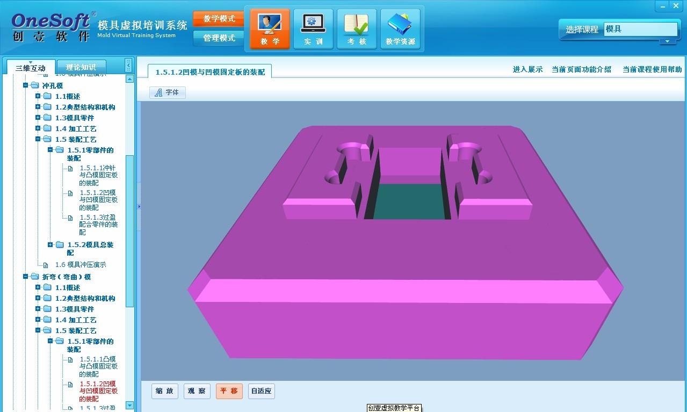687x412 pixels.
Task: Open the 实训 practical training icon
Action: [313, 29]
